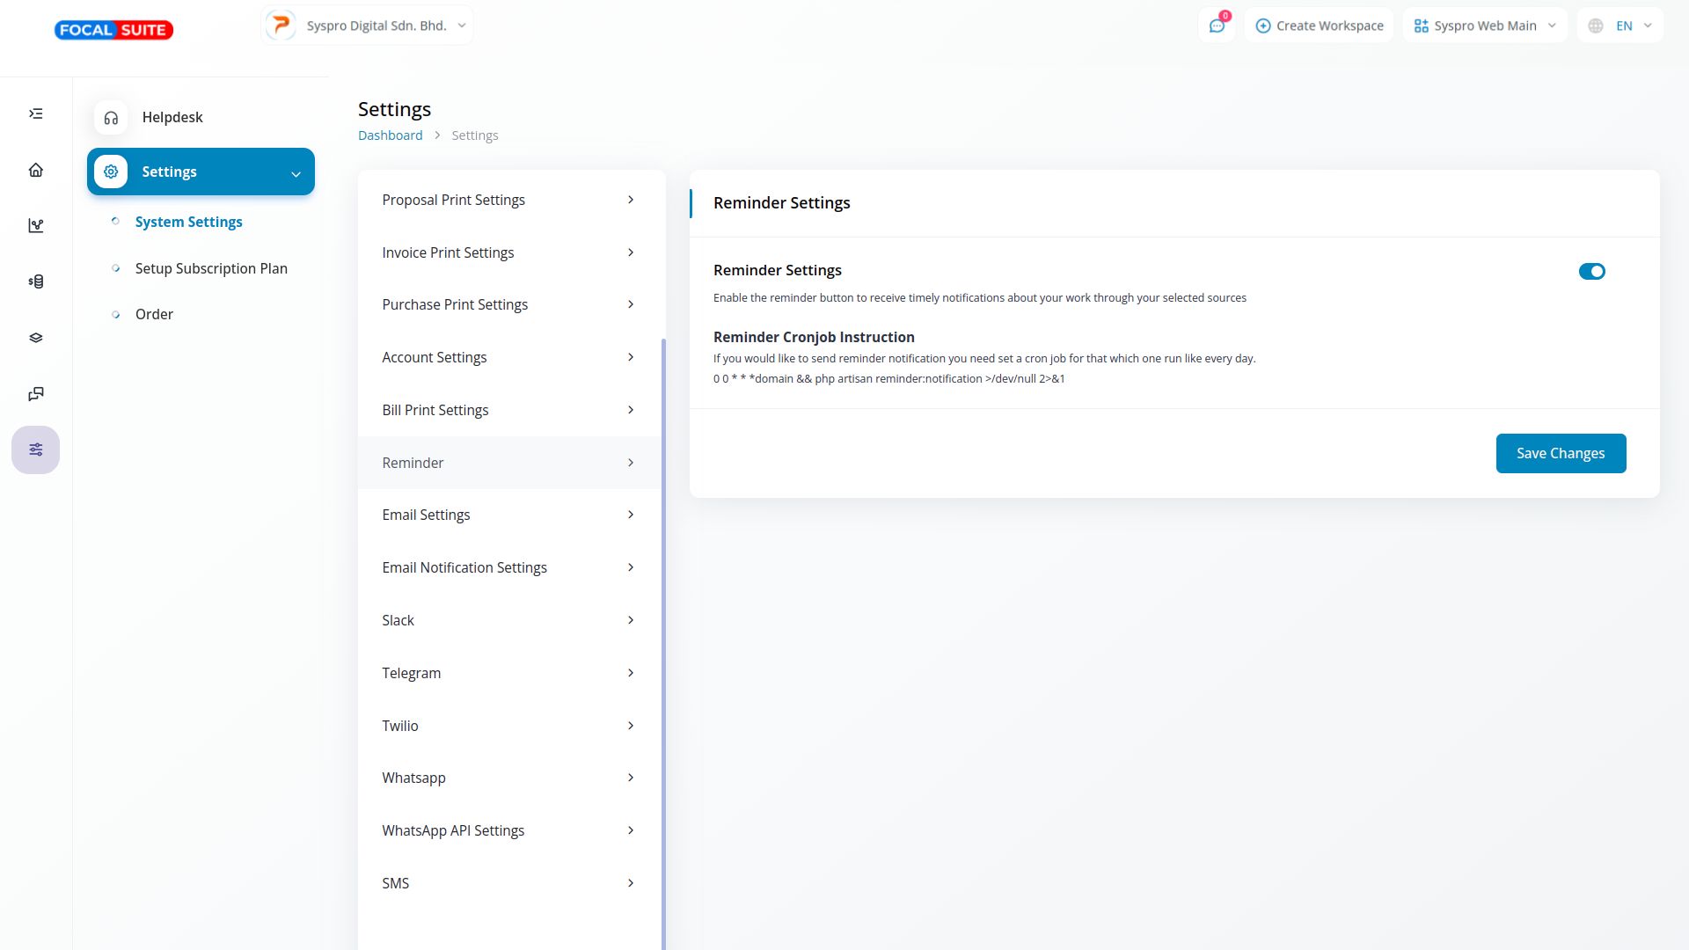The image size is (1689, 950).
Task: Disable the Reminder Settings toggle switch
Action: [1591, 272]
